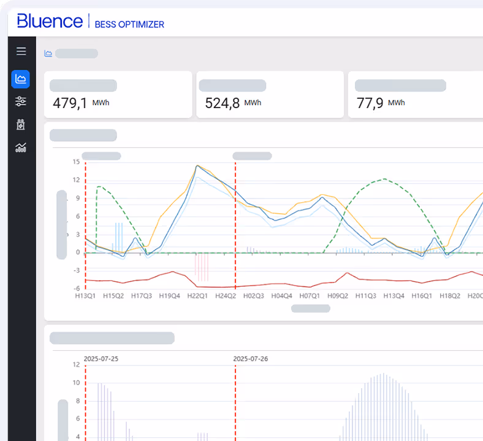Click the H13Q4 axis label
This screenshot has height=441, width=483.
click(x=394, y=296)
